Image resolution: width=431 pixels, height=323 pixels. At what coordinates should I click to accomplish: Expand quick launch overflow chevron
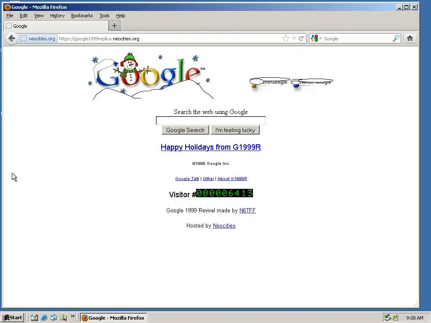point(72,316)
